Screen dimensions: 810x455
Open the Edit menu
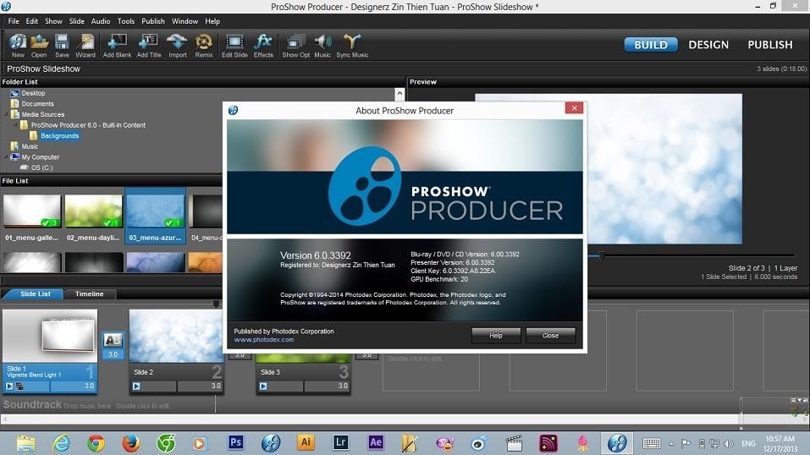(x=32, y=21)
